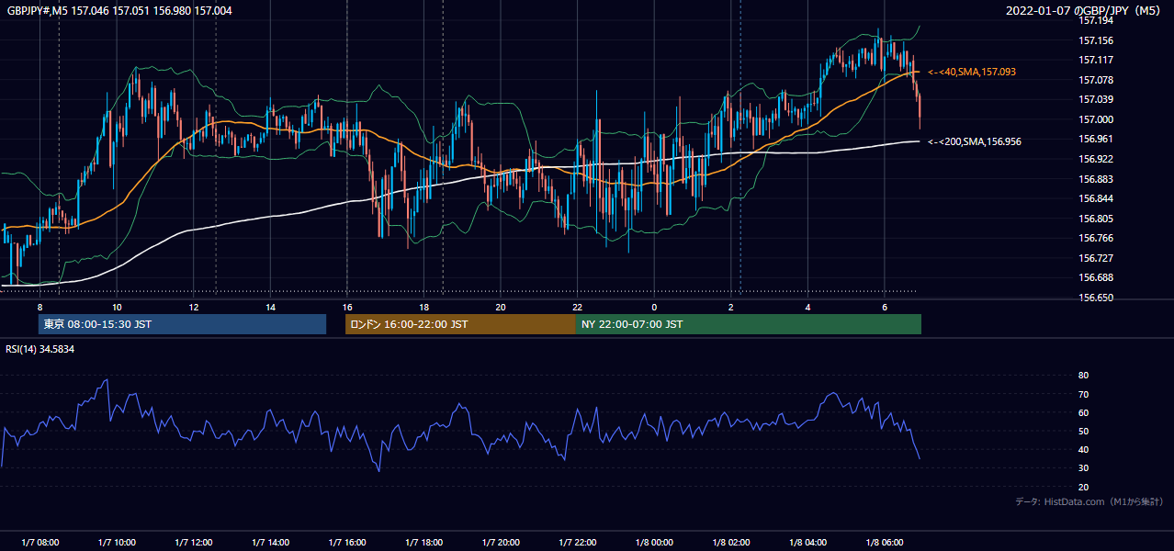Click the 157.156 price axis value
Screen dimensions: 1174x551
click(x=1095, y=40)
